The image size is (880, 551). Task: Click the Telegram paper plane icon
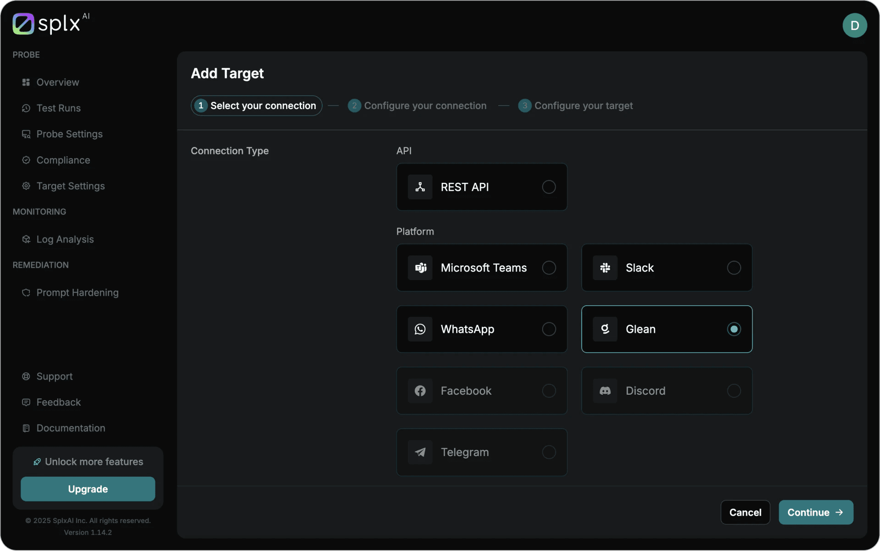tap(420, 452)
